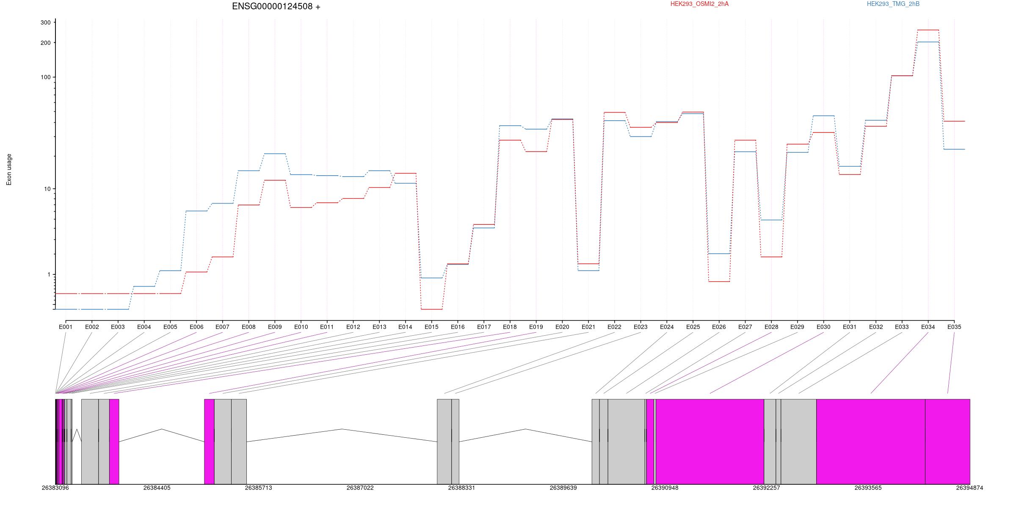Click the y-axis tick label 100
This screenshot has height=508, width=1016.
pyautogui.click(x=45, y=77)
